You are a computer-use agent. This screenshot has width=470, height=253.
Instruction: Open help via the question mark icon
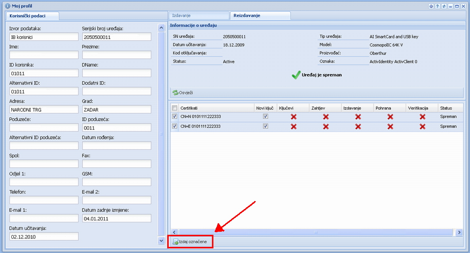438,6
